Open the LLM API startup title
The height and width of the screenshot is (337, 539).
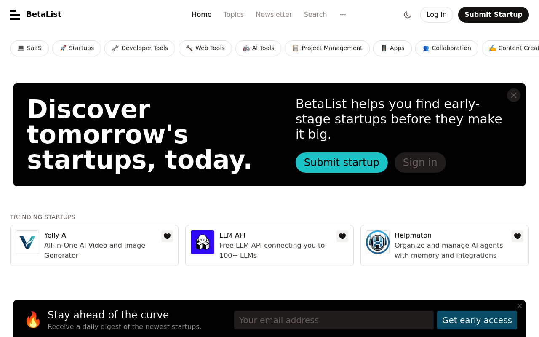tap(232, 235)
